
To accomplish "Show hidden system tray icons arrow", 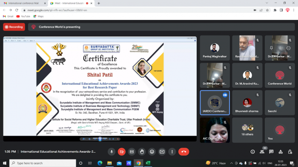I will click(x=231, y=163).
